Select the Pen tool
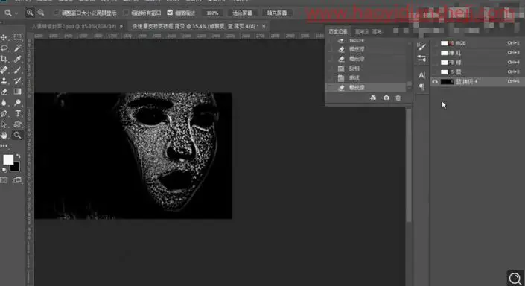Viewport: 525px width, 286px height. pyautogui.click(x=4, y=113)
